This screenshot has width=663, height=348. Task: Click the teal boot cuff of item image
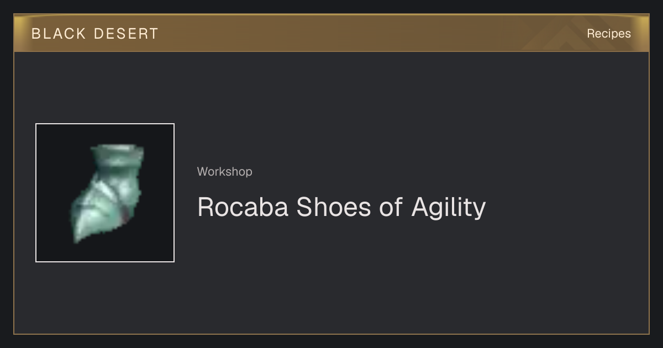117,156
